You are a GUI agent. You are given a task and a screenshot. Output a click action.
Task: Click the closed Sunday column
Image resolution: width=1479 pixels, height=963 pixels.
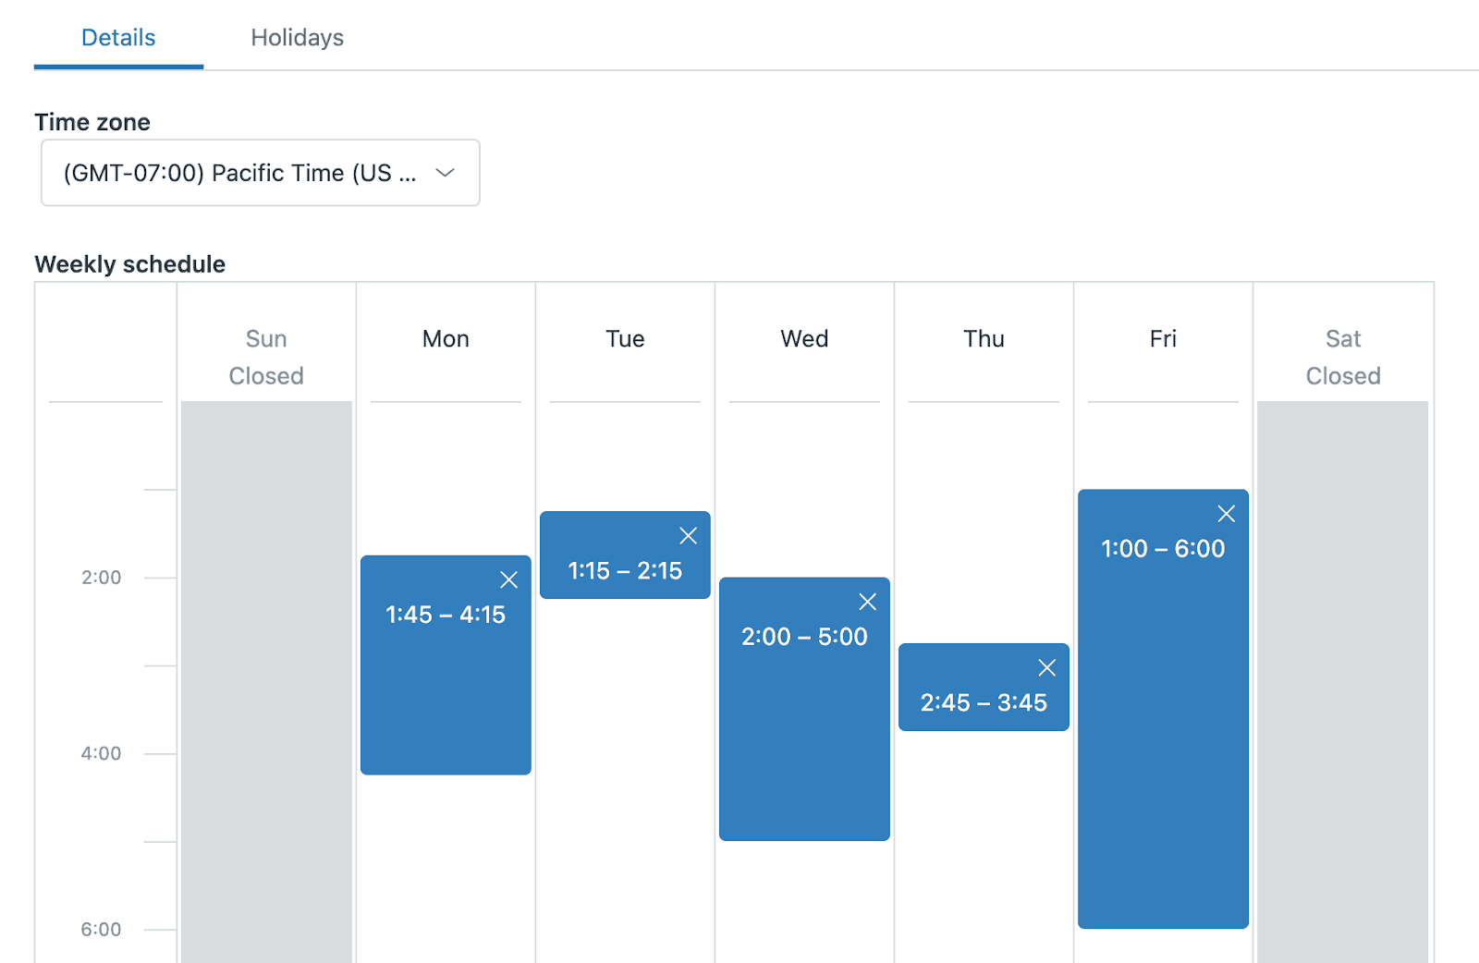tap(265, 647)
